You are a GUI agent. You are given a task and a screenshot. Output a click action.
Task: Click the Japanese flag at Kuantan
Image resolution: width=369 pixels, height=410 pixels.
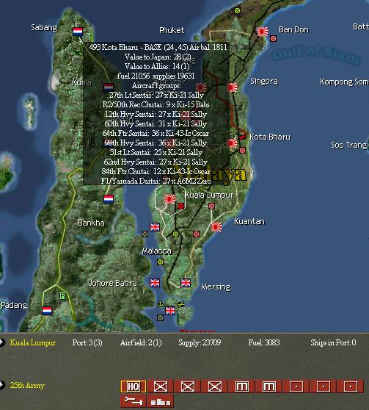(x=216, y=227)
